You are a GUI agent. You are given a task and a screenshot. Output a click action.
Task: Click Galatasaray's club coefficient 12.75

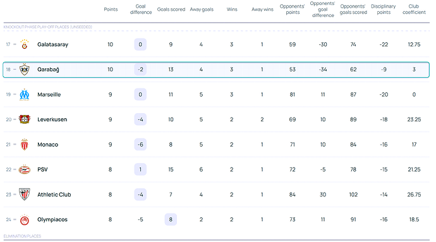tap(414, 44)
